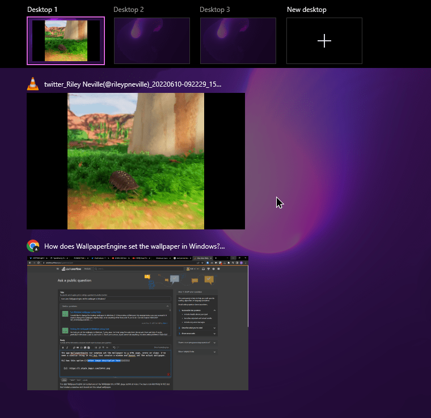Select the 'twitter_Riley Neville' window title
Screen dimensions: 431x418
(x=133, y=84)
